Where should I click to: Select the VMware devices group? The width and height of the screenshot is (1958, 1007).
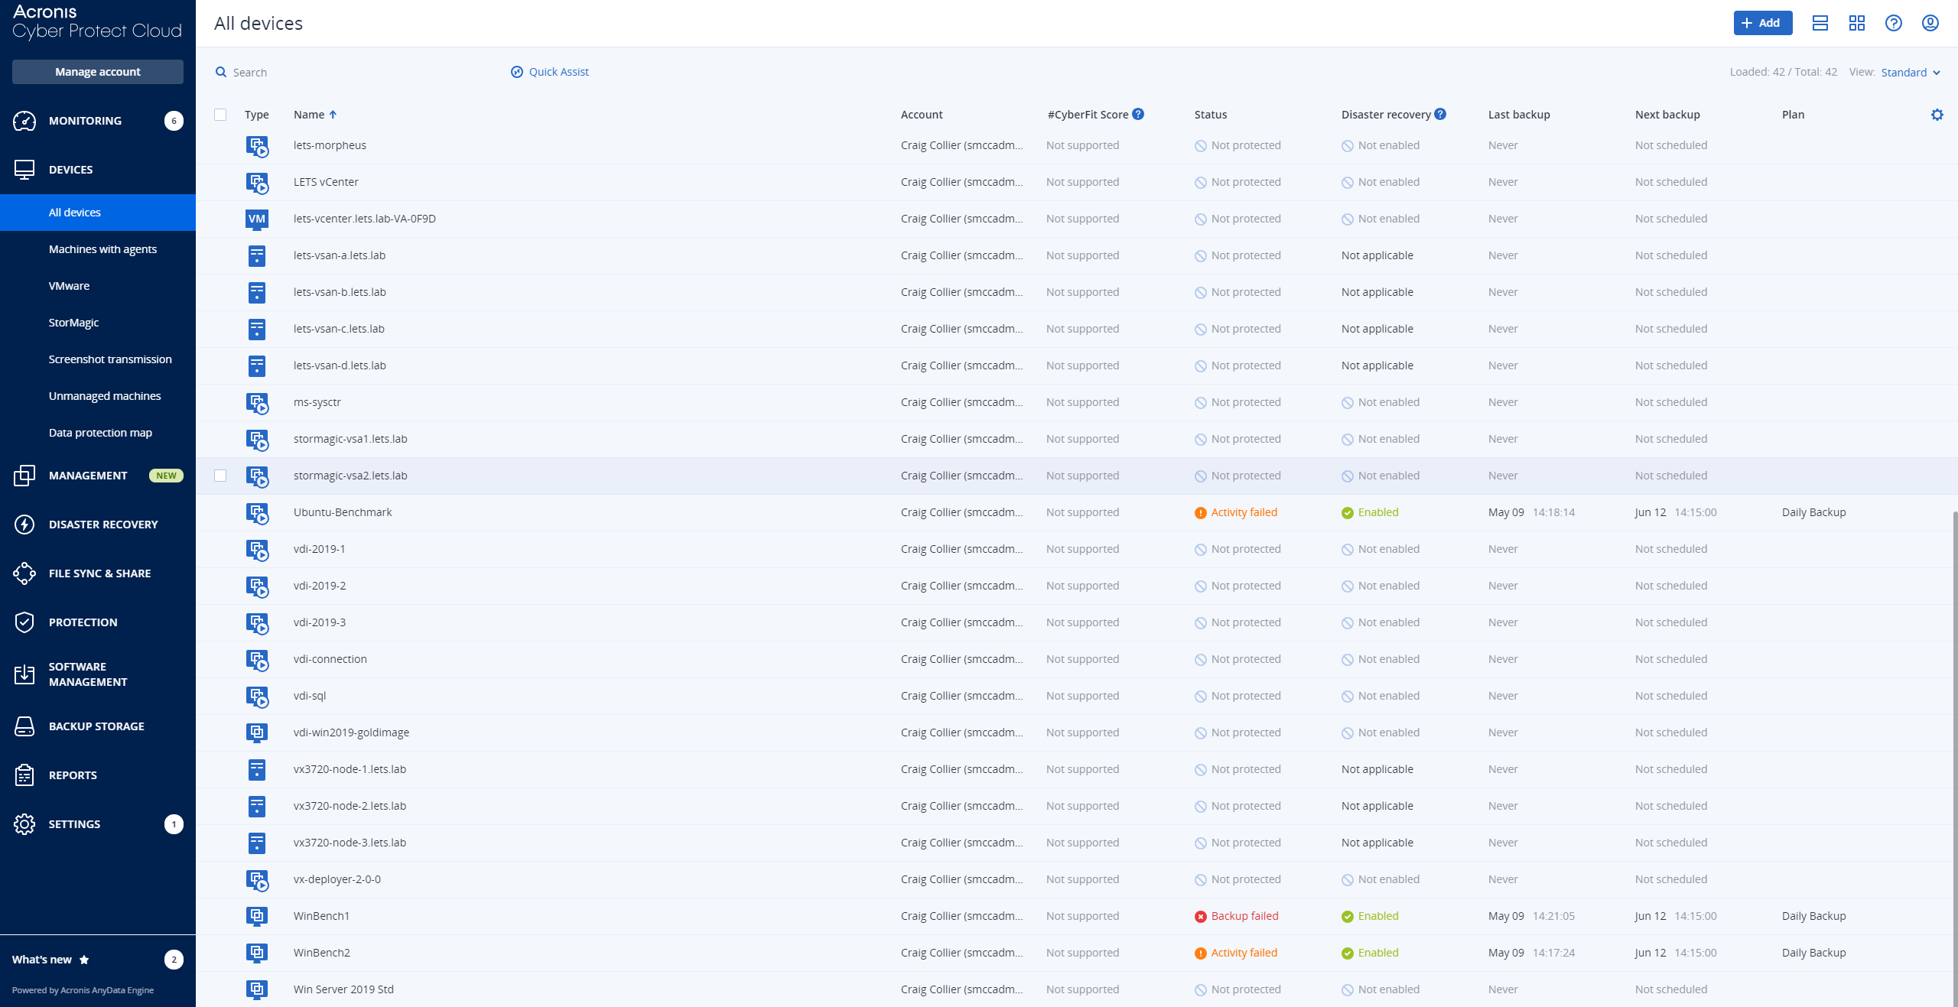tap(69, 286)
